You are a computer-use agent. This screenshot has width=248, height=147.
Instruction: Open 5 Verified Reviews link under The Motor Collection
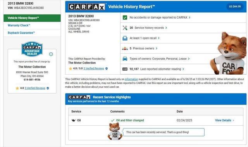click(94, 68)
